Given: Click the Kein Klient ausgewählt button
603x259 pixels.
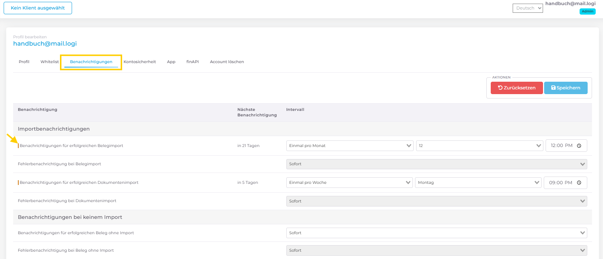Looking at the screenshot, I should click(38, 8).
